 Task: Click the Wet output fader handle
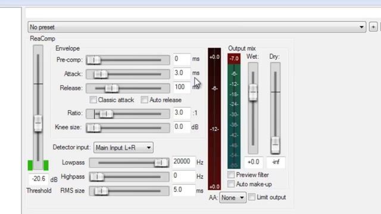tap(253, 93)
